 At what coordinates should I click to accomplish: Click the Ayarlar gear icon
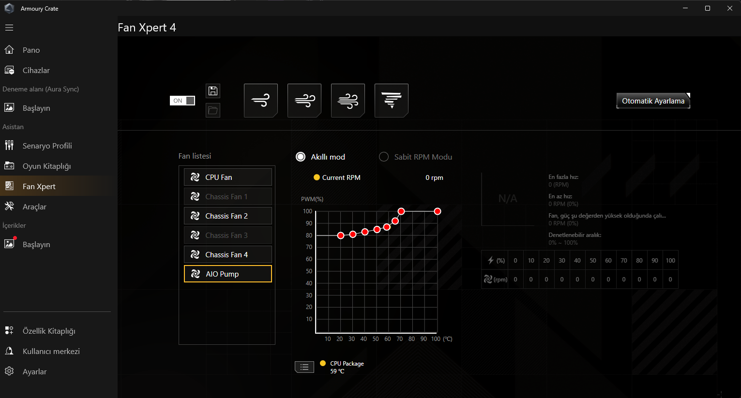(9, 371)
